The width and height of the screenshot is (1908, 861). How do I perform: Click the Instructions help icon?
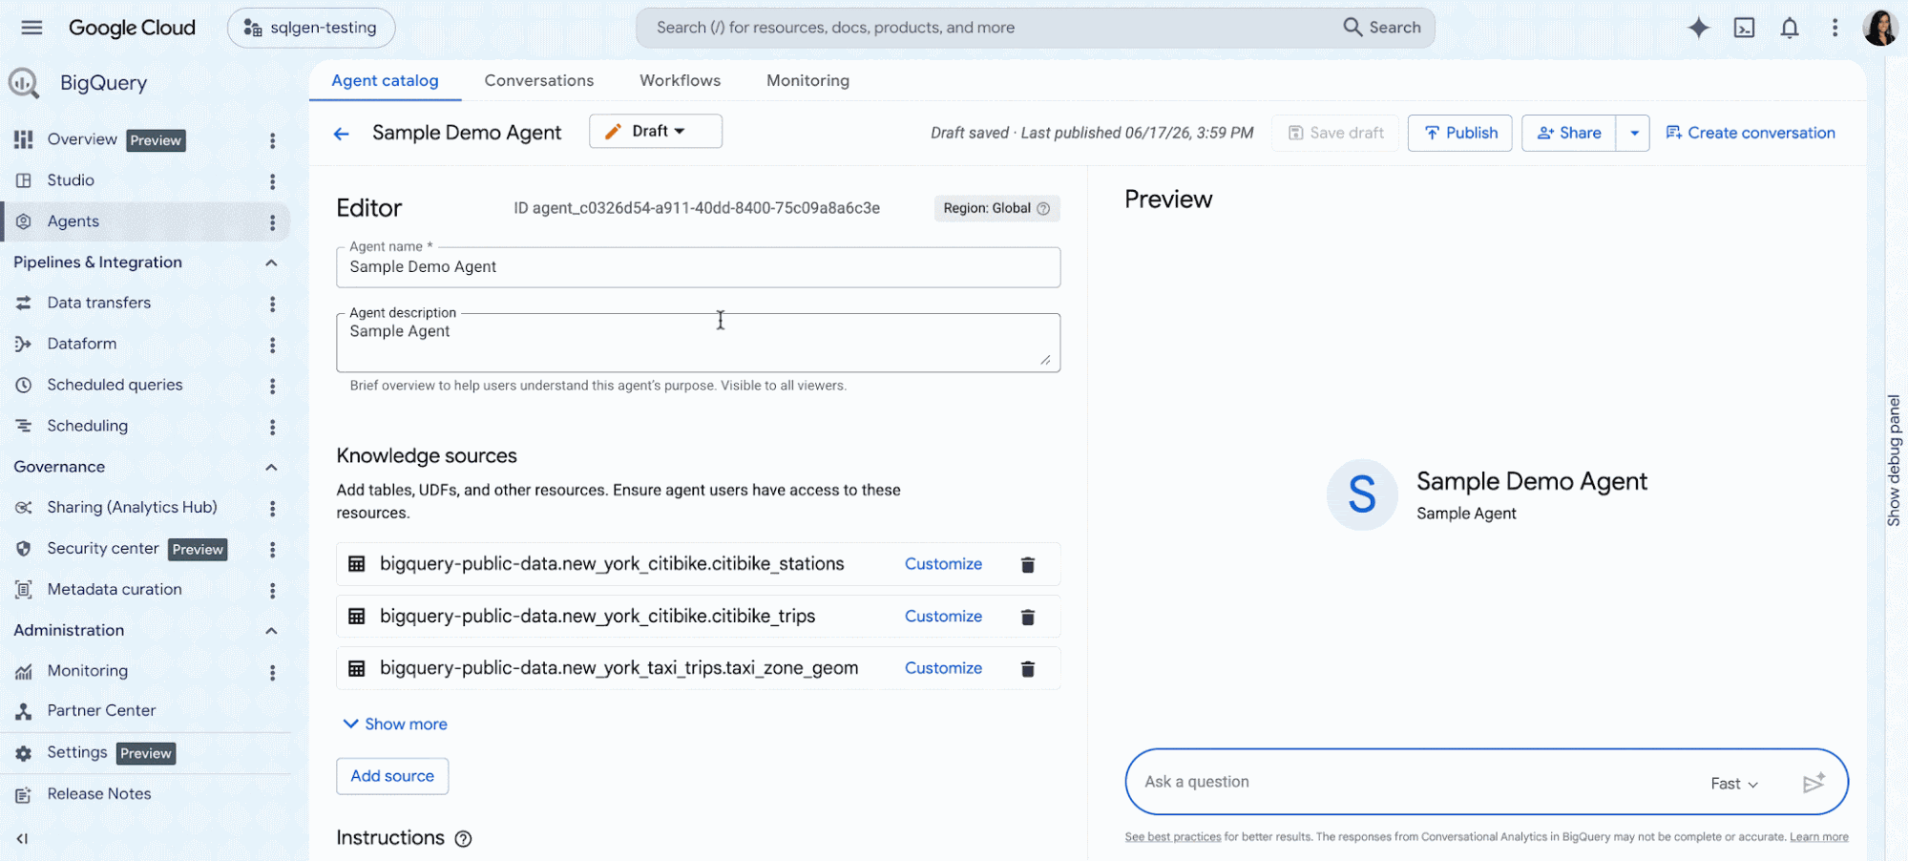463,838
